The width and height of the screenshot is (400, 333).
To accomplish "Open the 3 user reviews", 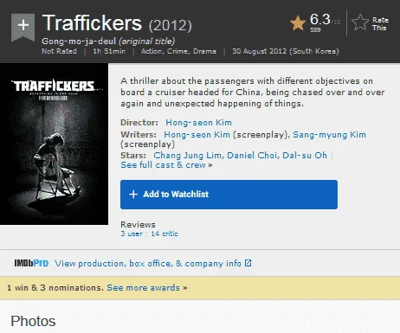I will [132, 234].
